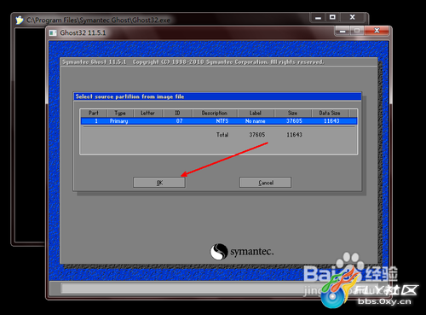Click the Ghost32 11.5.1 title bar icon

[53, 33]
